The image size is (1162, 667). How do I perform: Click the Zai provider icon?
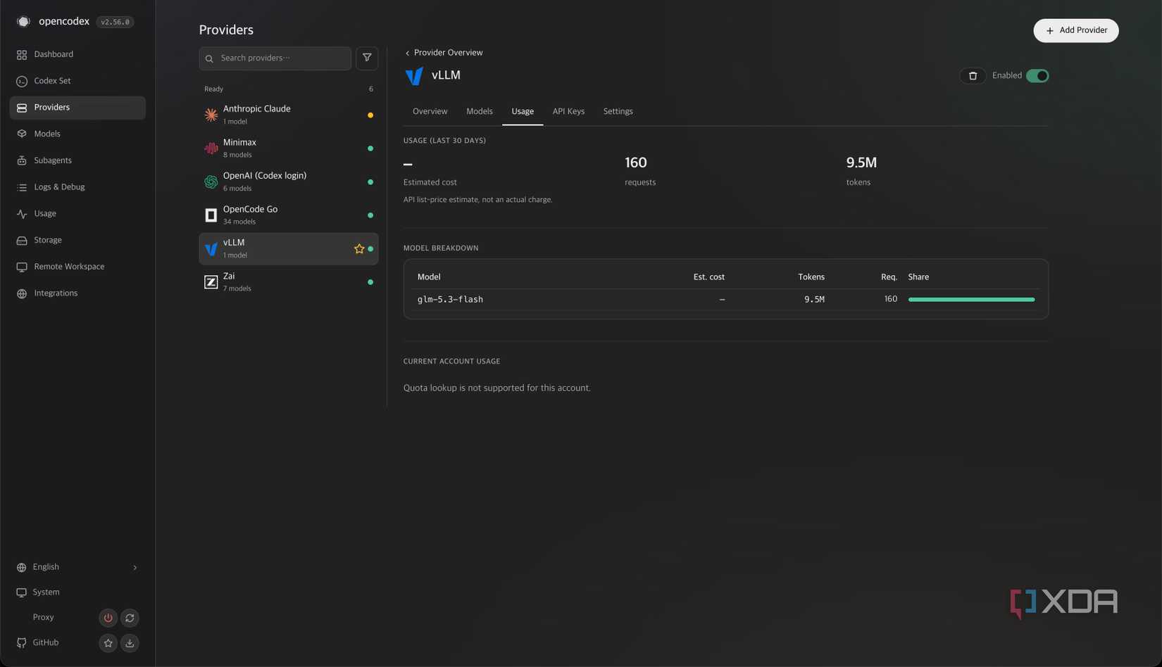point(211,282)
